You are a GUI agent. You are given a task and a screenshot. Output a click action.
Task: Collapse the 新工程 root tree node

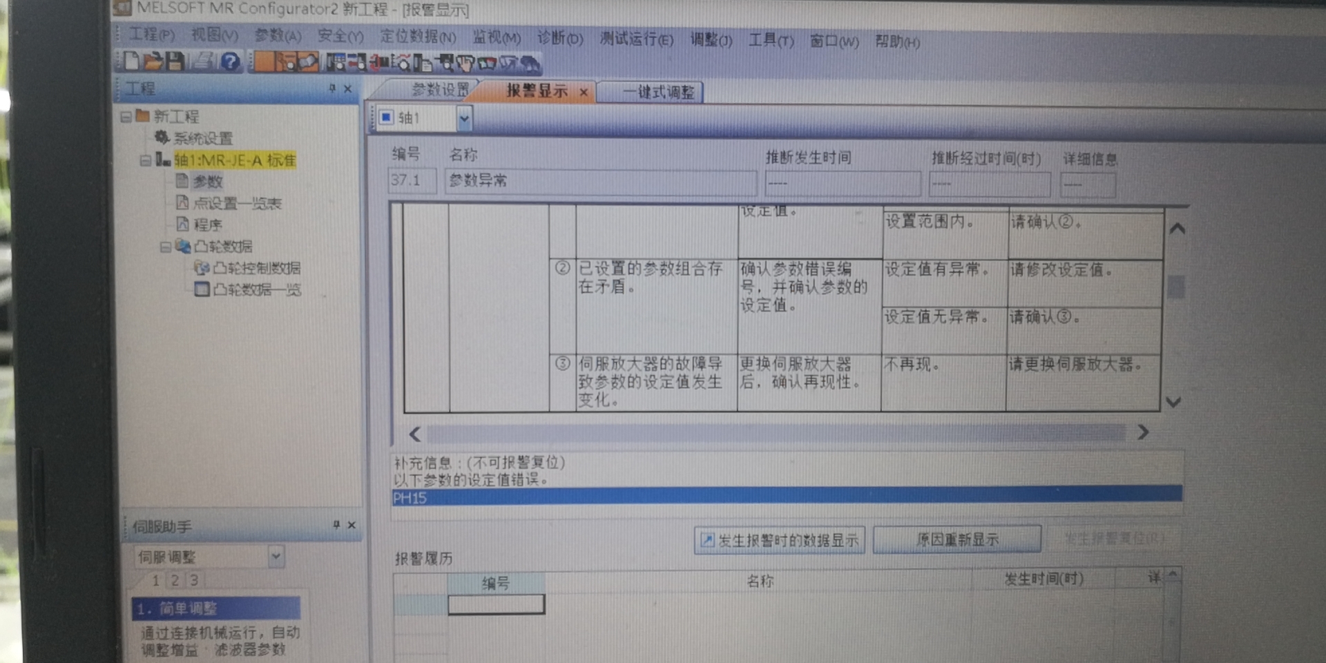pyautogui.click(x=126, y=117)
